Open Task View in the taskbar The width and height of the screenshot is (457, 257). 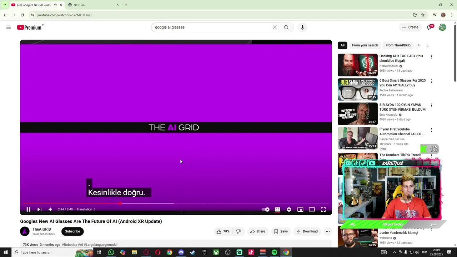click(99, 252)
